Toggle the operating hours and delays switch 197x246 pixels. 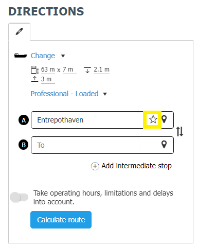pyautogui.click(x=19, y=197)
